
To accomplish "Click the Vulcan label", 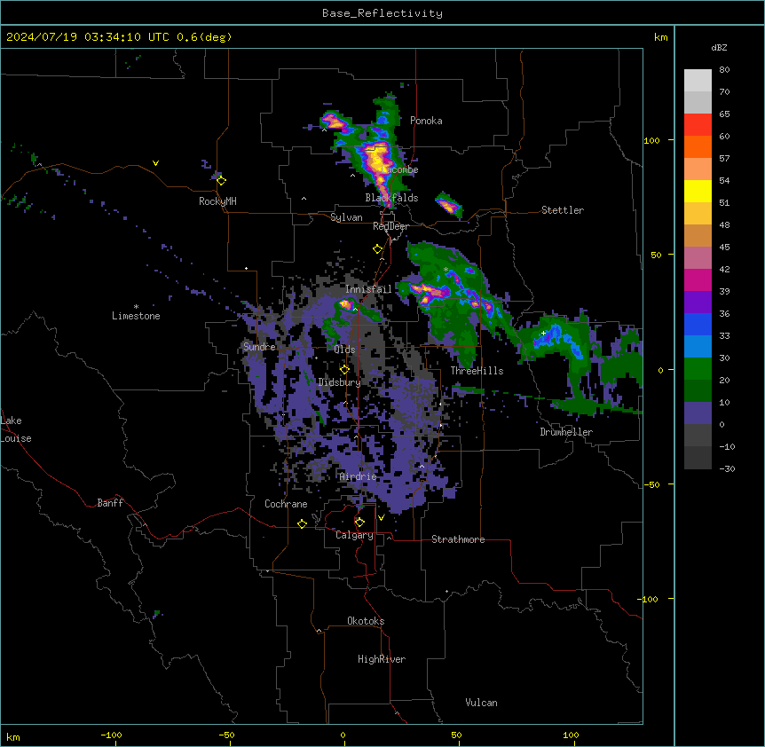I will point(481,703).
